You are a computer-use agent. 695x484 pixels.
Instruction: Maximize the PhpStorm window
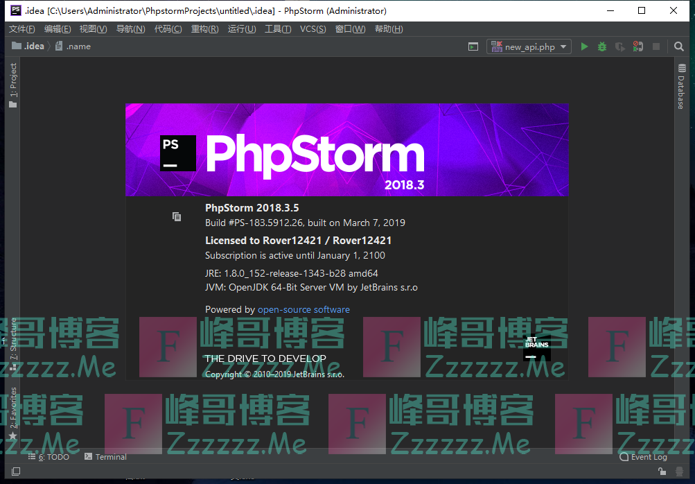coord(642,10)
